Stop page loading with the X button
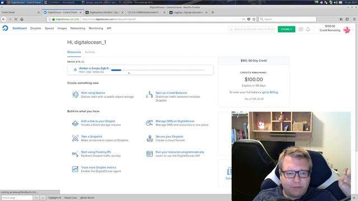Image resolution: width=358 pixels, height=201 pixels. tap(16, 20)
